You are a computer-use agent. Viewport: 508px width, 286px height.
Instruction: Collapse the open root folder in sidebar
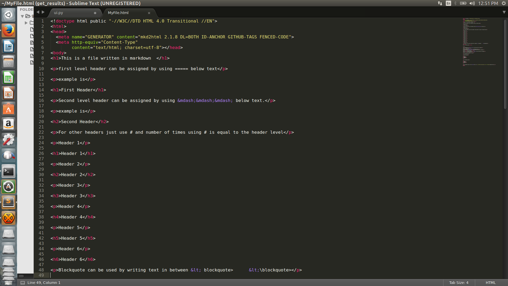coord(22,16)
